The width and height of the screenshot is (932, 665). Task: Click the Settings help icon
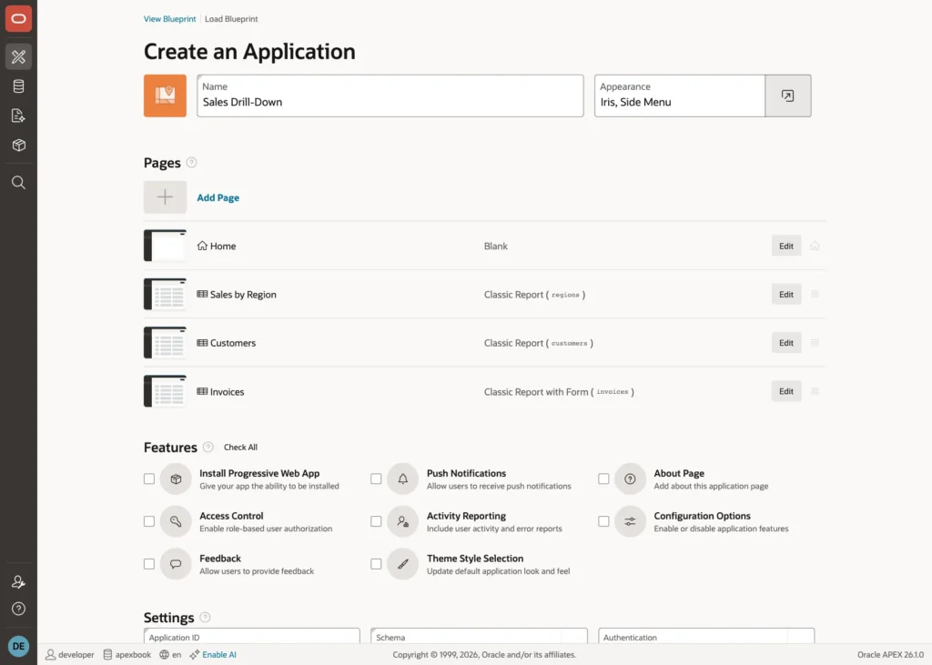point(205,618)
